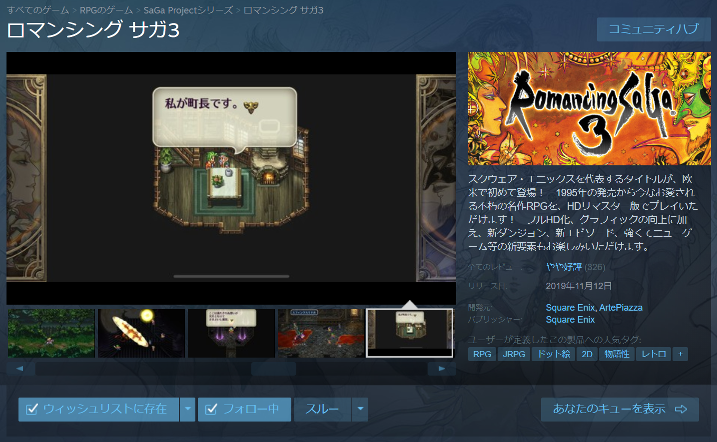Toggle the follow checkbox (フォロー中)

[211, 409]
